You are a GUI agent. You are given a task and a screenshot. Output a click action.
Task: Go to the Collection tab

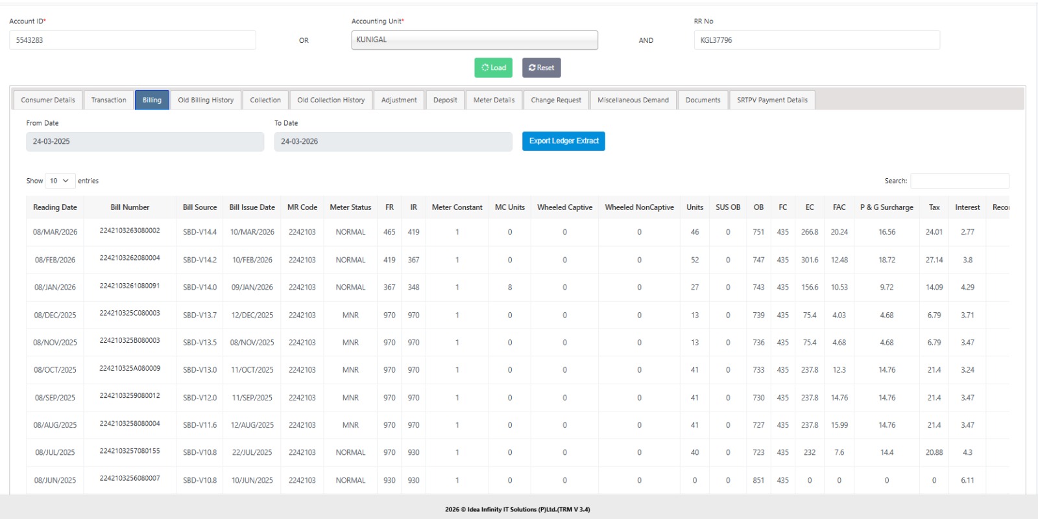coord(265,100)
